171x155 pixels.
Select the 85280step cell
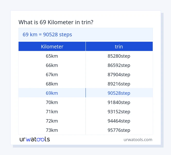119,56
